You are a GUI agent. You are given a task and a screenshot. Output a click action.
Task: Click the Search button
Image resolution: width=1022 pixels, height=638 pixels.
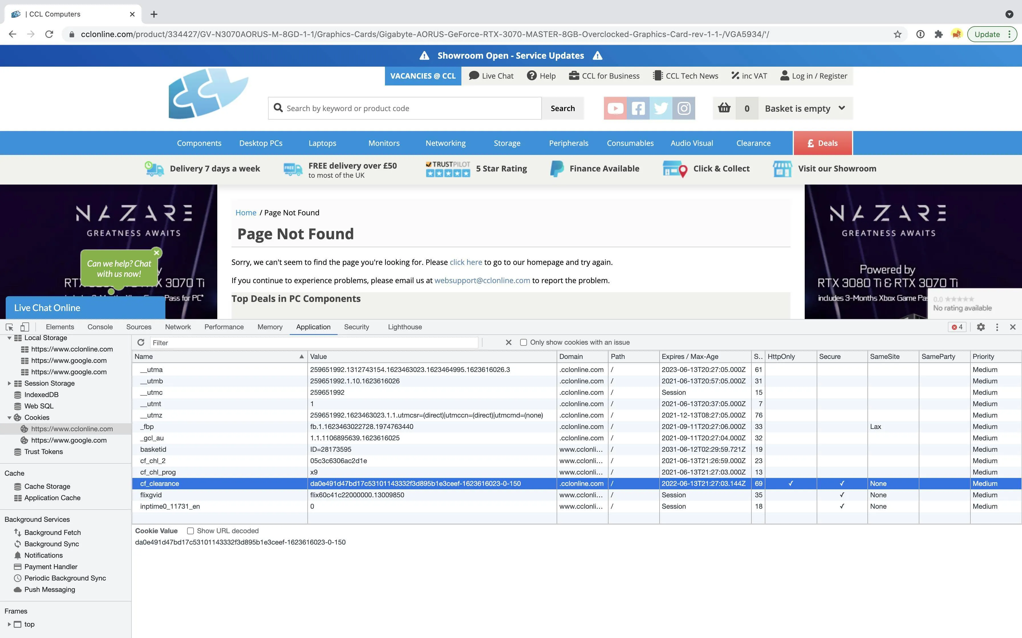(x=563, y=109)
